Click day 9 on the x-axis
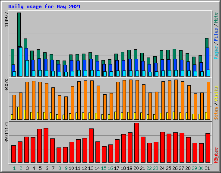Image resolution: width=221 pixels, height=173 pixels. point(66,168)
